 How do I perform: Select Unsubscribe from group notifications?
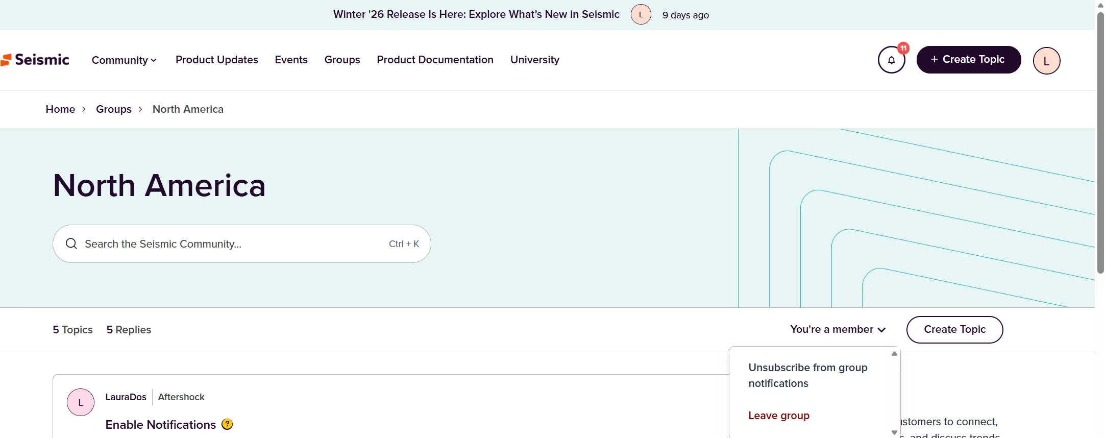[808, 375]
